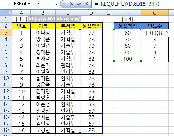This screenshot has width=174, height=136.
Task: Click inside the formula bar text
Action: point(127,4)
